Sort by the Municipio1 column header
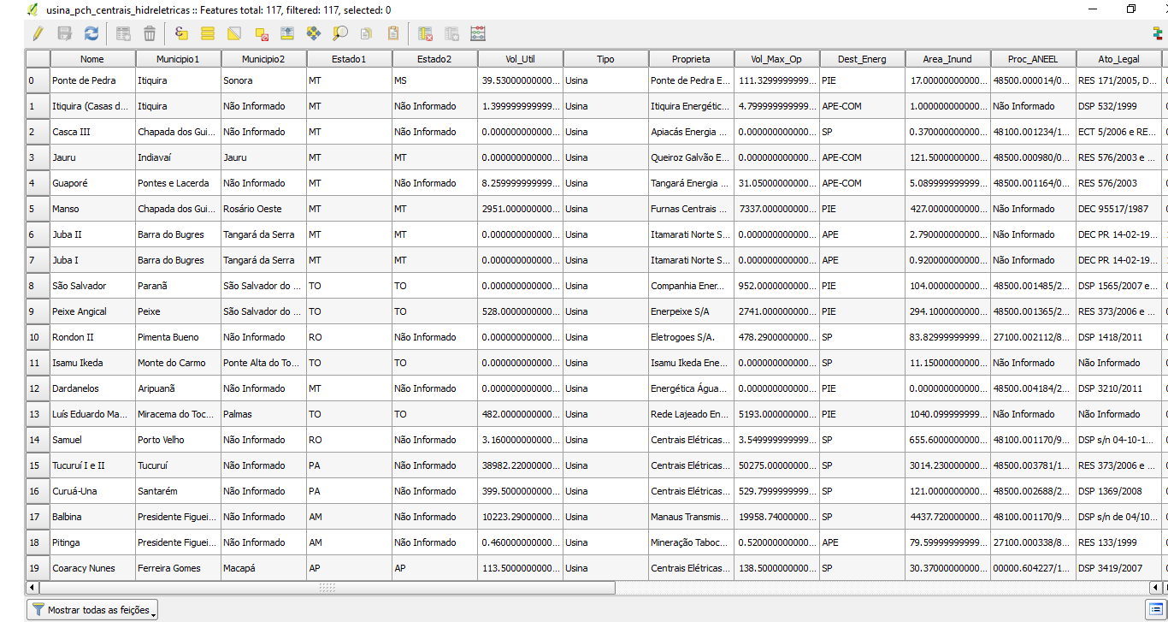This screenshot has height=622, width=1168. (x=178, y=59)
